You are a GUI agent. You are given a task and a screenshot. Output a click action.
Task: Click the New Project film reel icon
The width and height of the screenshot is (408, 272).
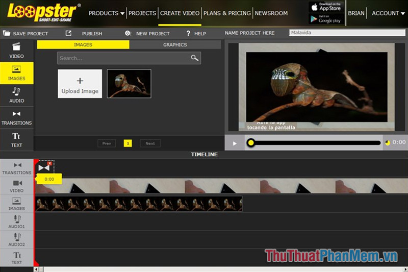[128, 33]
